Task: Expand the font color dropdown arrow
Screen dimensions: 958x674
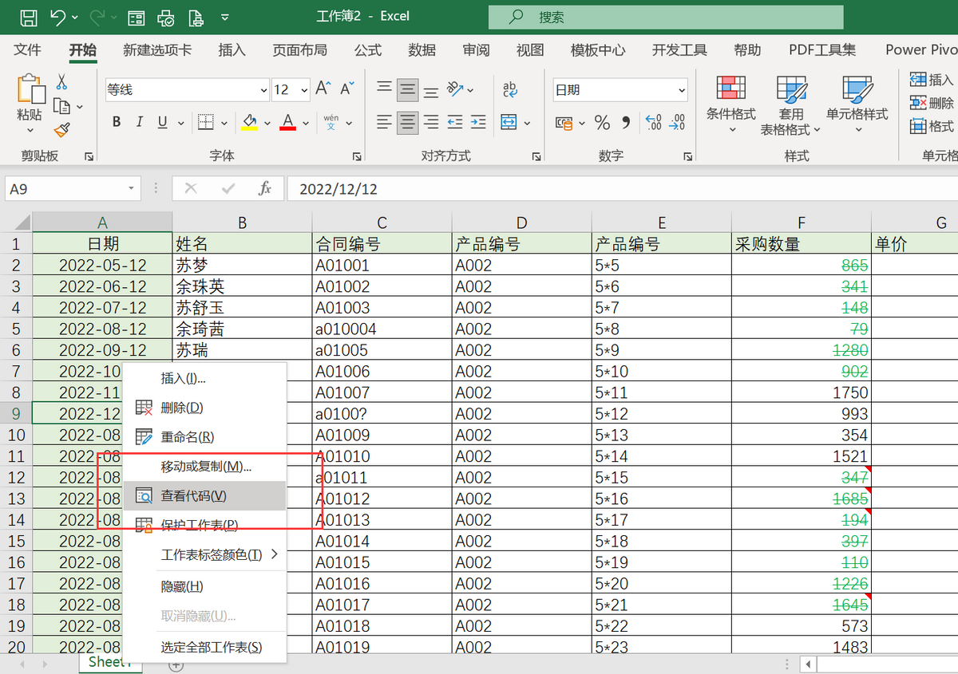Action: pyautogui.click(x=305, y=123)
